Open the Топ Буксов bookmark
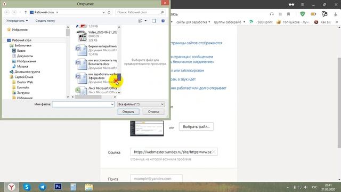341x192 pixels. pyautogui.click(x=293, y=22)
